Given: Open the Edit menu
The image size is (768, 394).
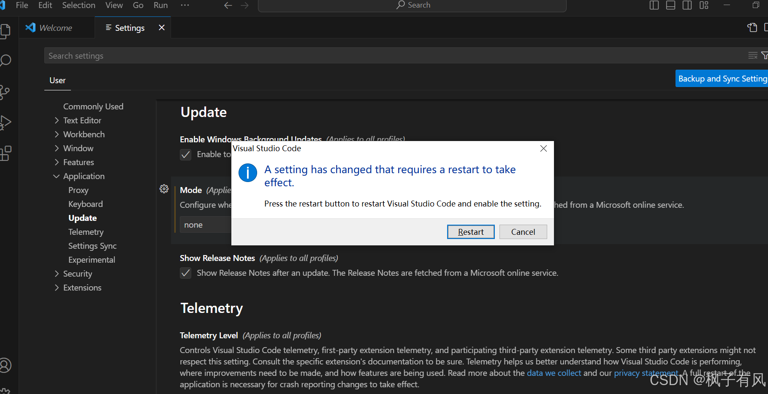Looking at the screenshot, I should 45,5.
